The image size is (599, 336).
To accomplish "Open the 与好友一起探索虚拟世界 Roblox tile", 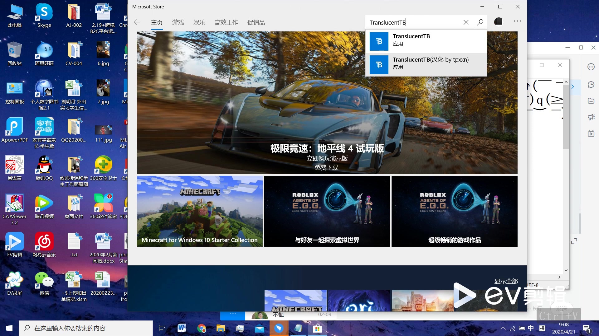I will [327, 211].
